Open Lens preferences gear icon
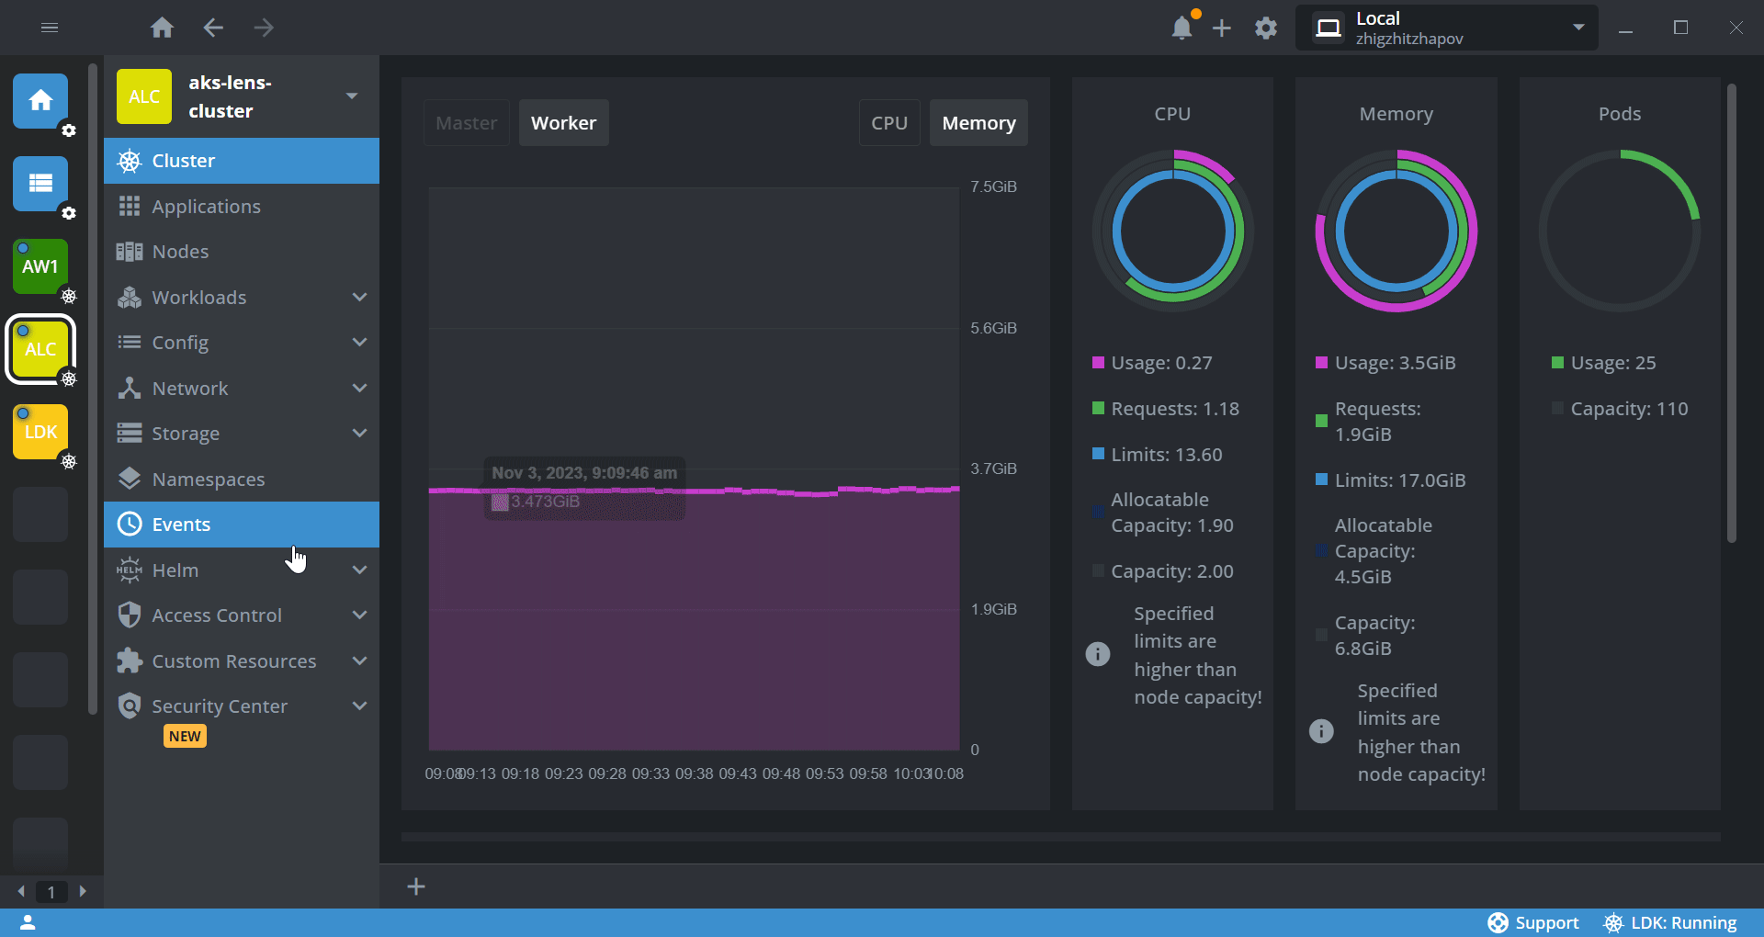This screenshot has width=1764, height=937. (x=1265, y=28)
